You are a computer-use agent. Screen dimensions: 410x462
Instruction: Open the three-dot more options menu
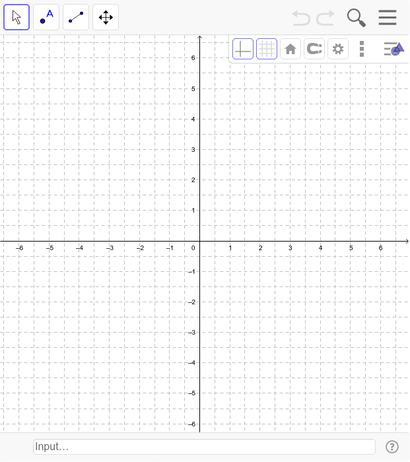362,49
